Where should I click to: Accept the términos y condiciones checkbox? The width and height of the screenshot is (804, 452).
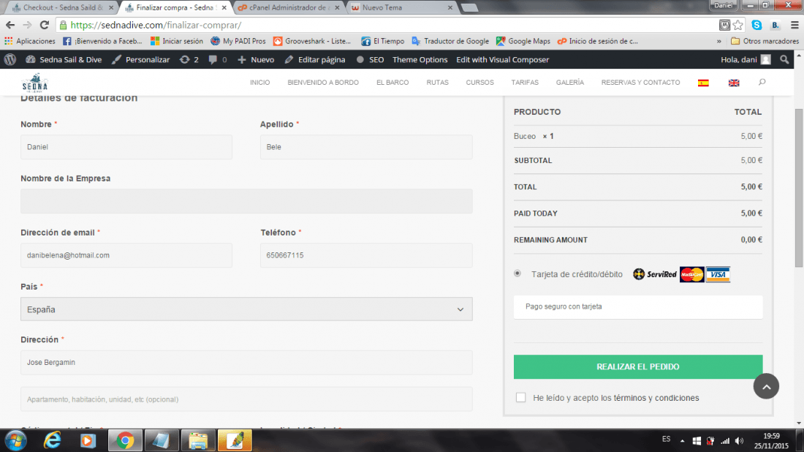pyautogui.click(x=520, y=398)
